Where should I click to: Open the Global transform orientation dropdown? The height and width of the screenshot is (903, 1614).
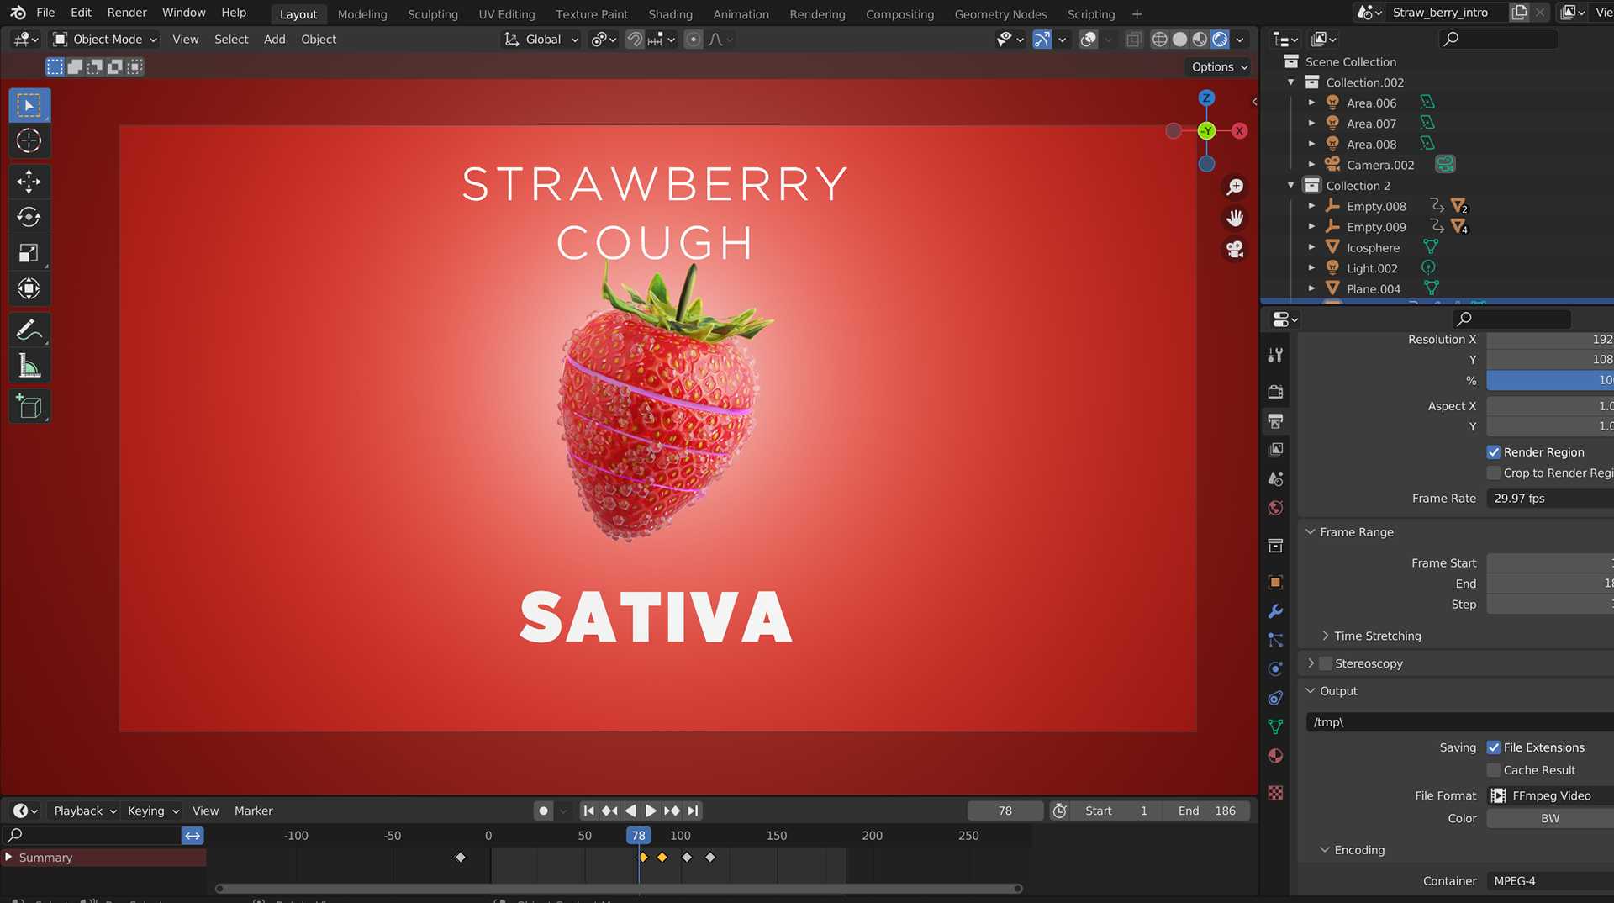541,40
